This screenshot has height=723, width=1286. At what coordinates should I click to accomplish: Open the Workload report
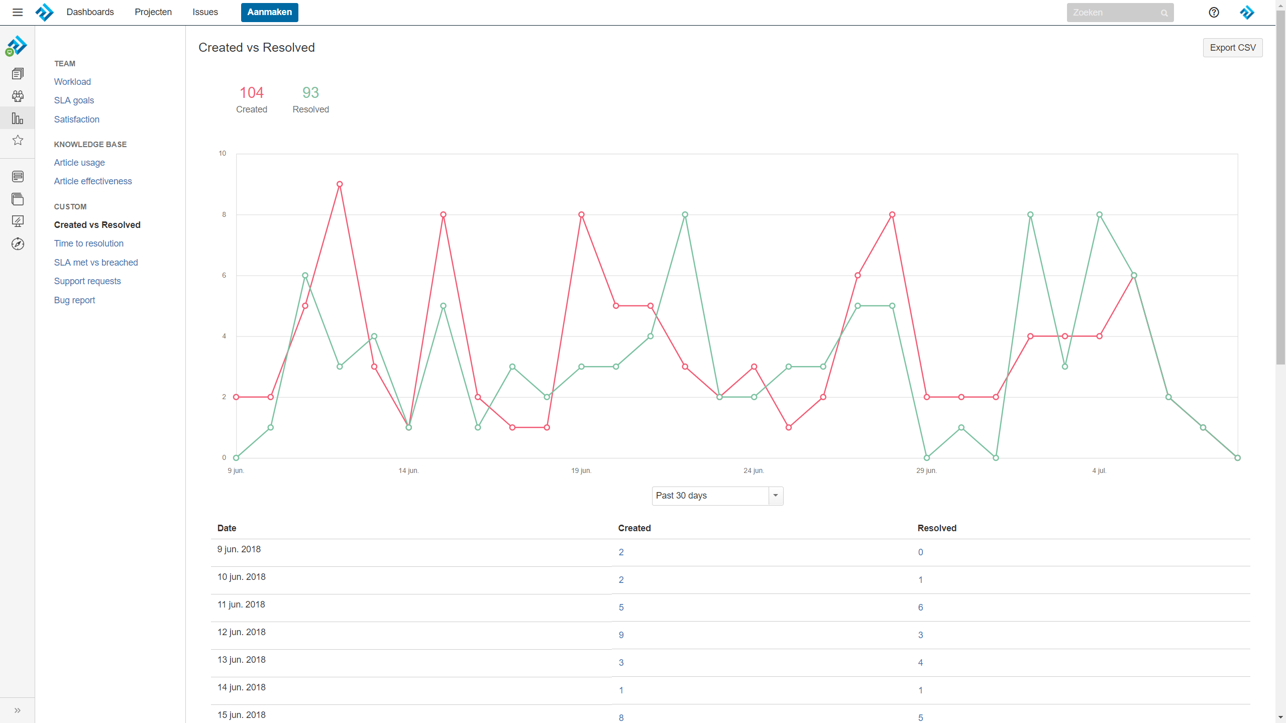72,81
